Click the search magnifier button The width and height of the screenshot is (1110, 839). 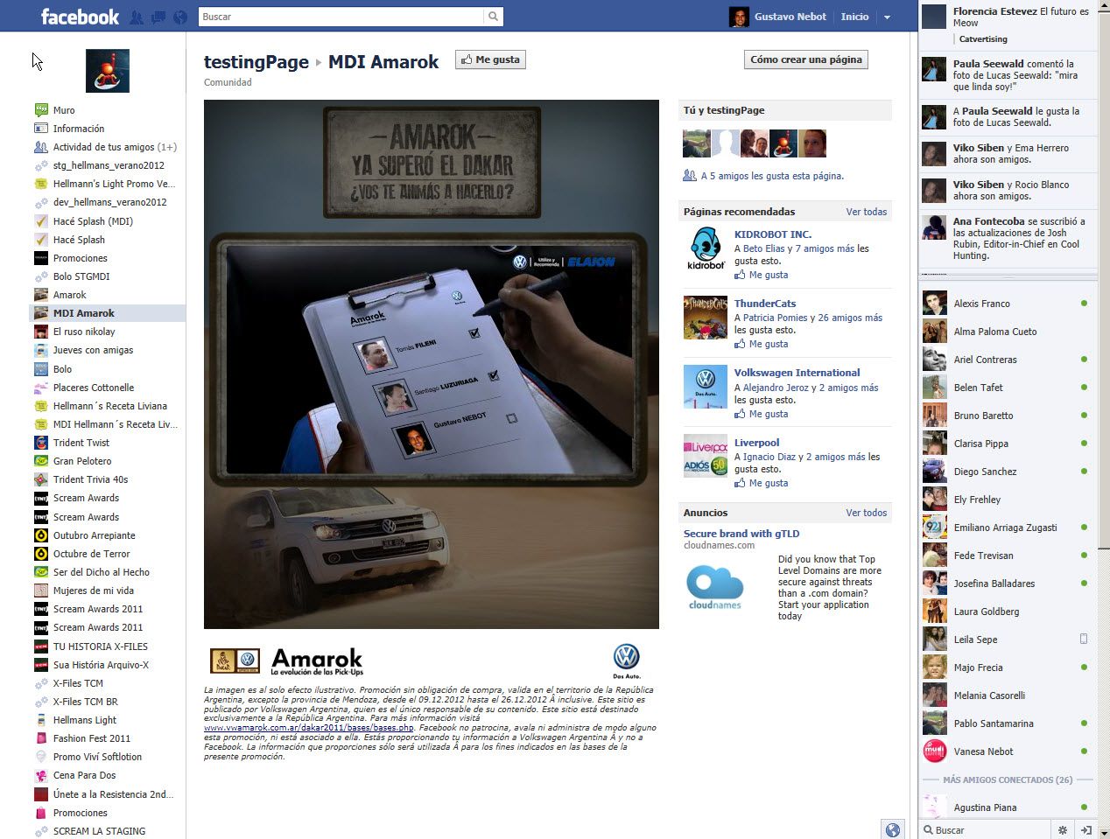click(x=494, y=17)
